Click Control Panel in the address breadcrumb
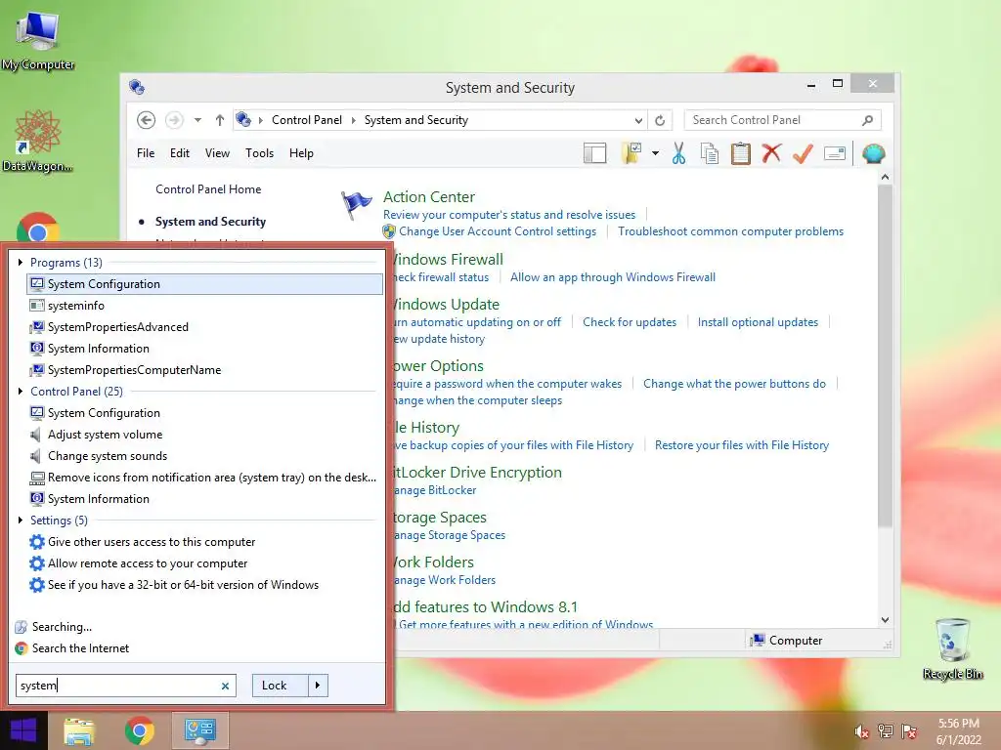The image size is (1001, 750). (306, 120)
